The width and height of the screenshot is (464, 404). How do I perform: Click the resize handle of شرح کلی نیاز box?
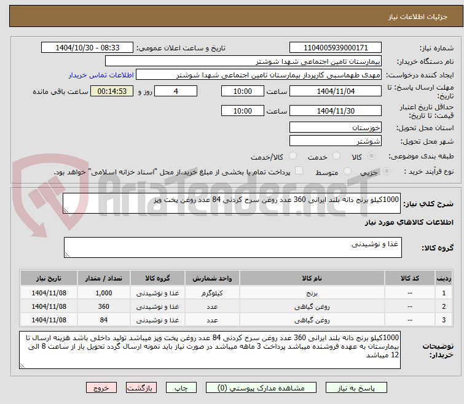[x=66, y=211]
